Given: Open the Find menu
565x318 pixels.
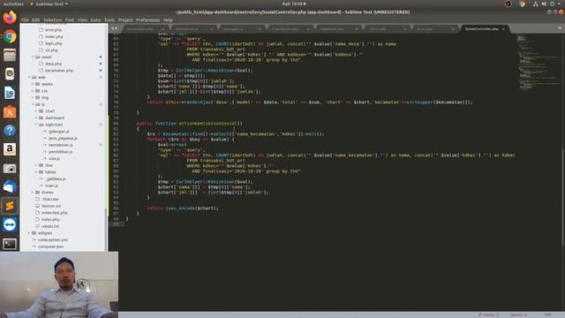Looking at the screenshot, I should [x=70, y=19].
